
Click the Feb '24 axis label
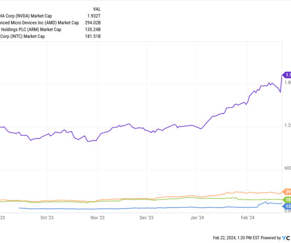tap(248, 218)
